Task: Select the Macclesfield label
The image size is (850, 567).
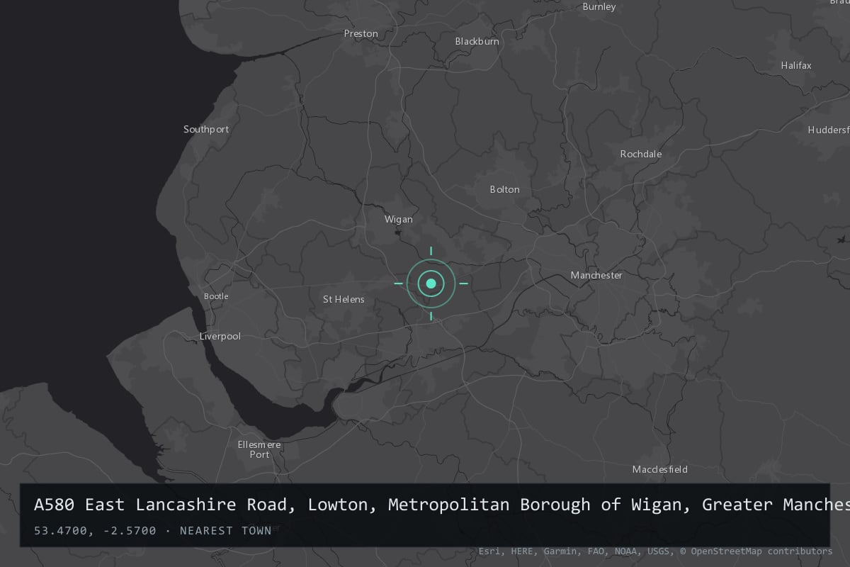Action: (659, 469)
